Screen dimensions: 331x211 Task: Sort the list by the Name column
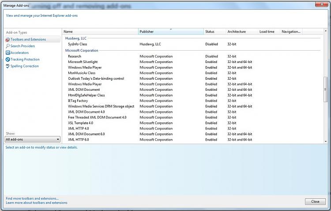[x=100, y=32]
